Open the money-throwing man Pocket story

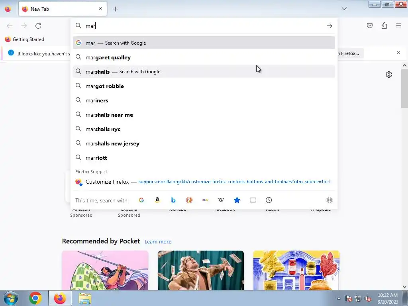click(201, 271)
